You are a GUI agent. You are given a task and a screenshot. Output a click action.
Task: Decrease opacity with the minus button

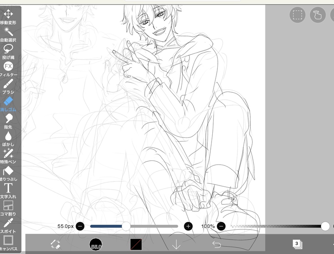point(221,226)
